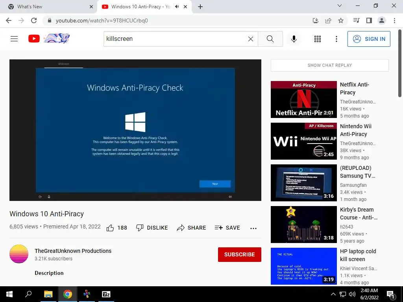The width and height of the screenshot is (403, 302).
Task: Click the search magnifier button
Action: [270, 39]
